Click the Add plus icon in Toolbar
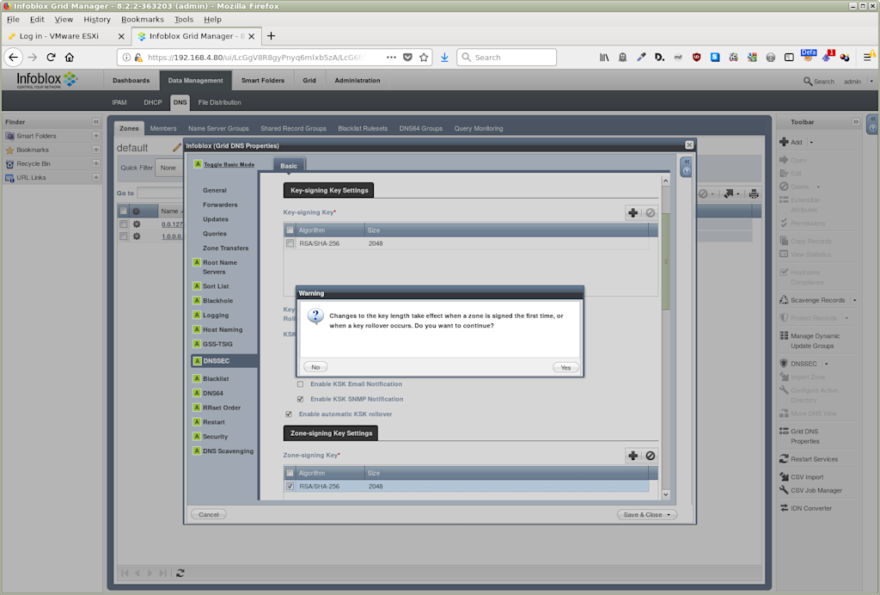Image resolution: width=880 pixels, height=595 pixels. 784,142
